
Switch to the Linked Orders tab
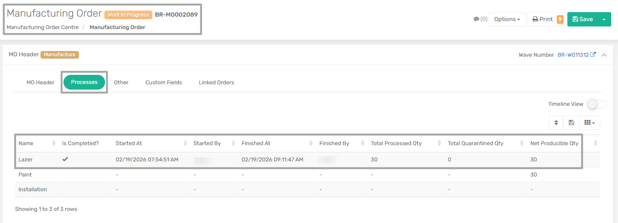[216, 82]
